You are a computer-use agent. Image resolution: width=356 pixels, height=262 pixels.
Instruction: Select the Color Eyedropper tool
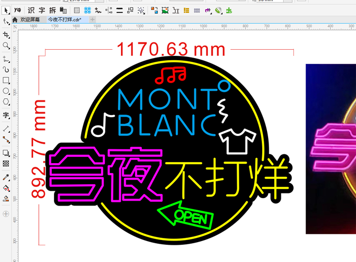pos(6,177)
